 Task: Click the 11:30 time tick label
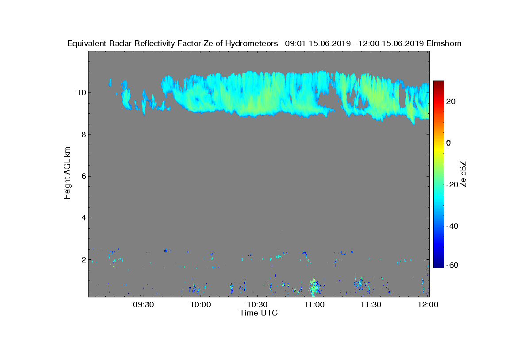[x=371, y=305]
